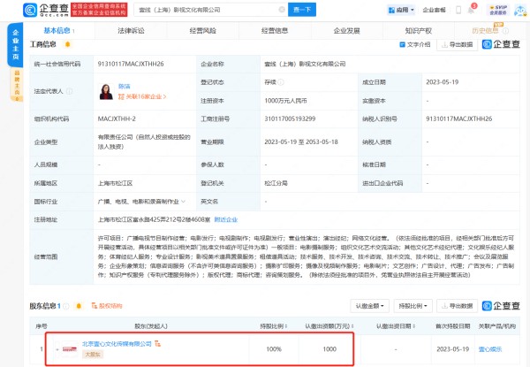The width and height of the screenshot is (530, 367).
Task: Open the 企业套餐 link
Action: click(x=434, y=10)
